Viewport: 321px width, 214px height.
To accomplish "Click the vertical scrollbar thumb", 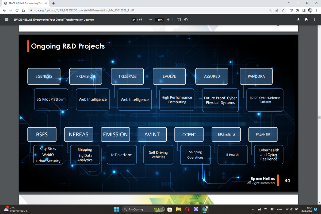I will (x=319, y=117).
